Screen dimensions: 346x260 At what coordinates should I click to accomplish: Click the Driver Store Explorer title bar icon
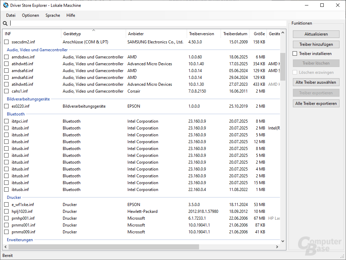pos(5,5)
